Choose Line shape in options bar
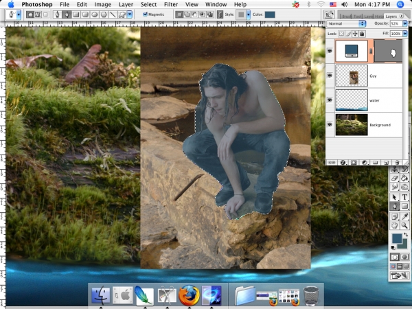 113,14
